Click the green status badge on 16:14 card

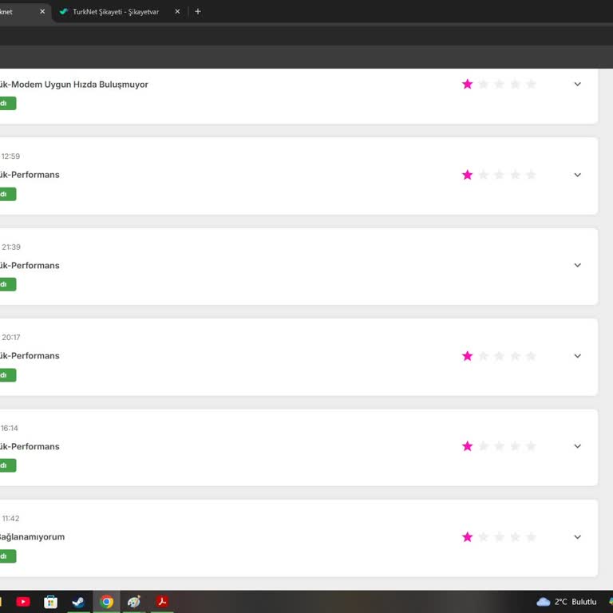(8, 465)
